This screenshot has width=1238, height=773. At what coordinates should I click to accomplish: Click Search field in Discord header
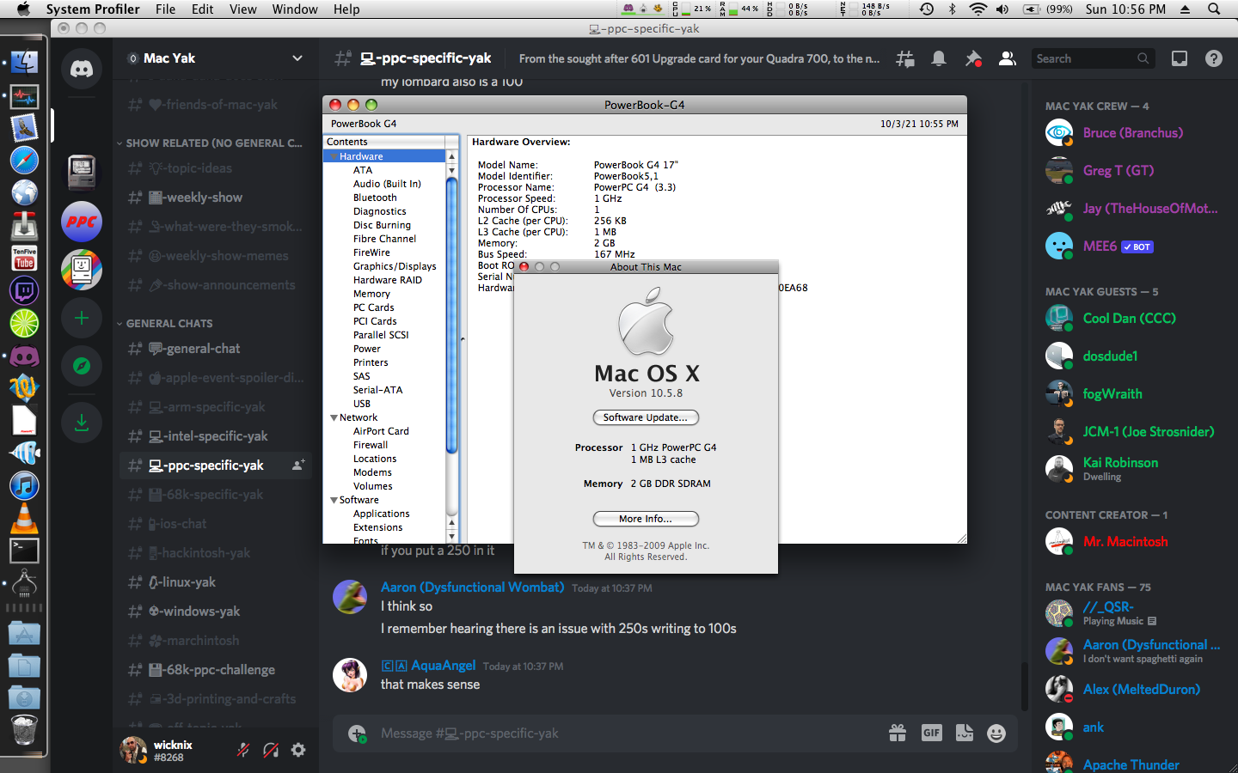pyautogui.click(x=1092, y=58)
